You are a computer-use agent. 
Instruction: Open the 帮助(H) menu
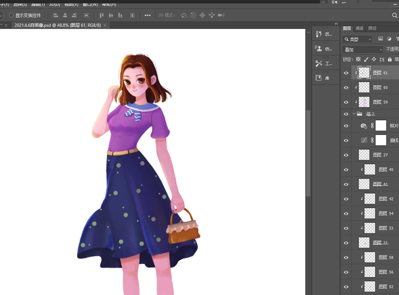coord(109,4)
